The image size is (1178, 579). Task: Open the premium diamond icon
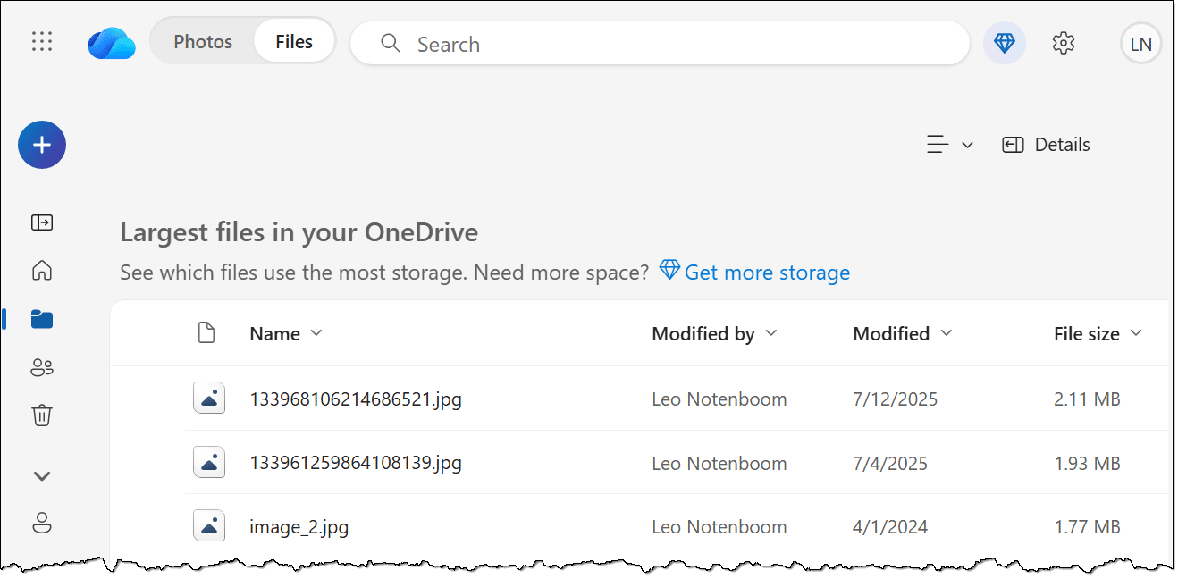coord(1005,43)
